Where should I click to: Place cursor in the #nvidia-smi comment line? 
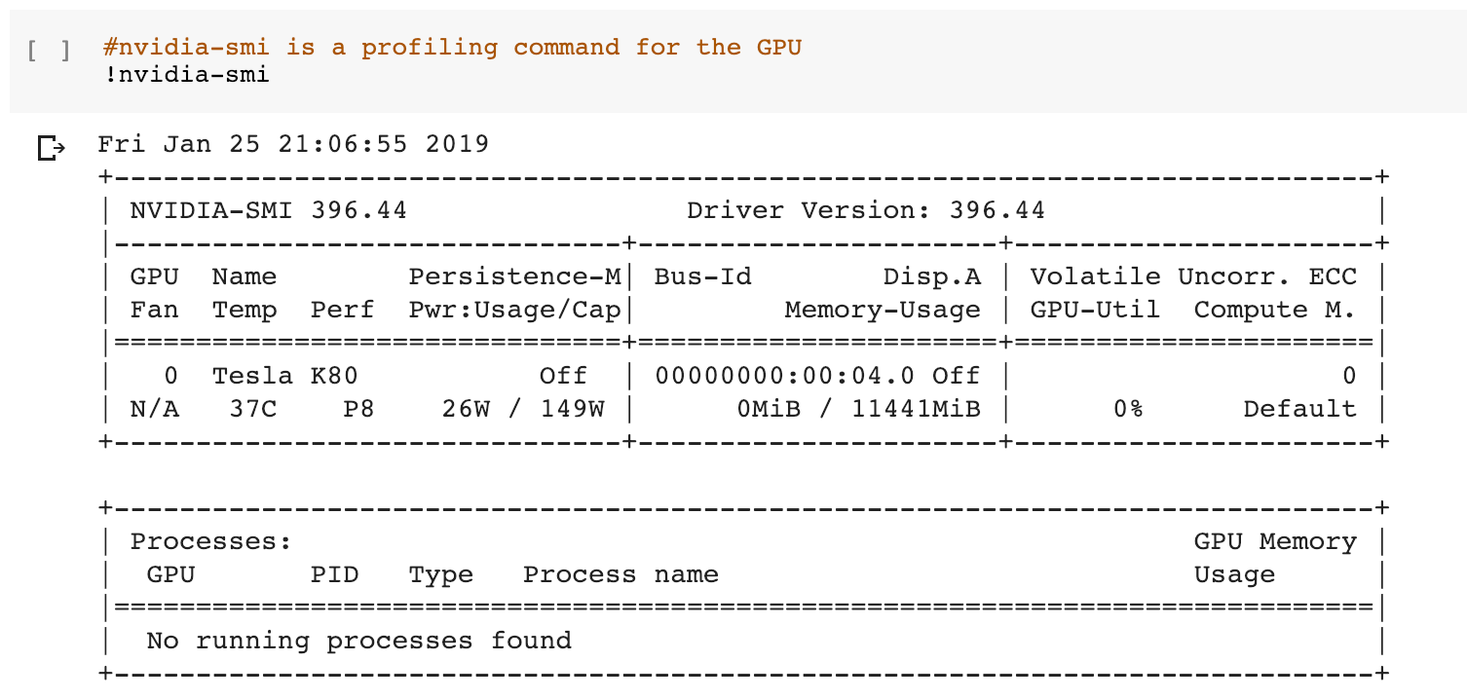click(452, 47)
